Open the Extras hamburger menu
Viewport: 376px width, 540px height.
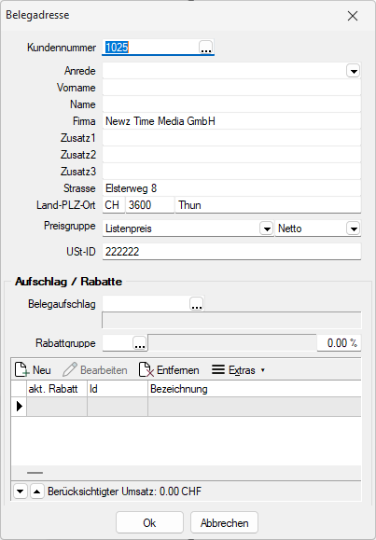click(218, 370)
